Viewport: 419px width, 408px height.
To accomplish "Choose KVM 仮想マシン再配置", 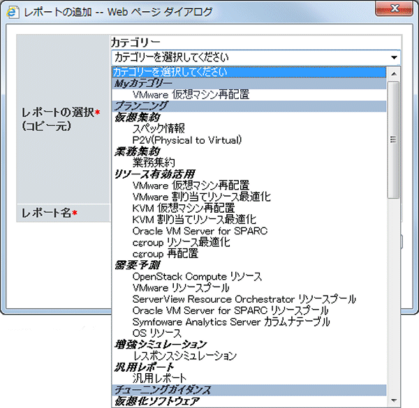I will click(x=184, y=208).
